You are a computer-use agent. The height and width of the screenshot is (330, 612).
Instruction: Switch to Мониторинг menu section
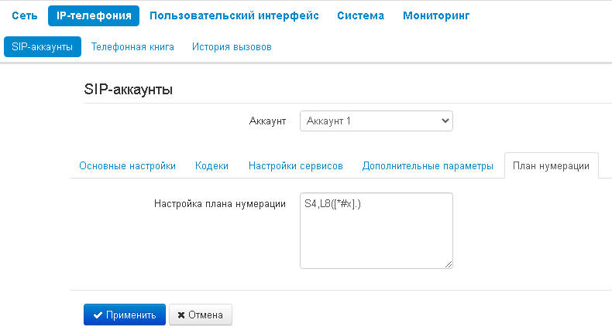click(x=436, y=15)
